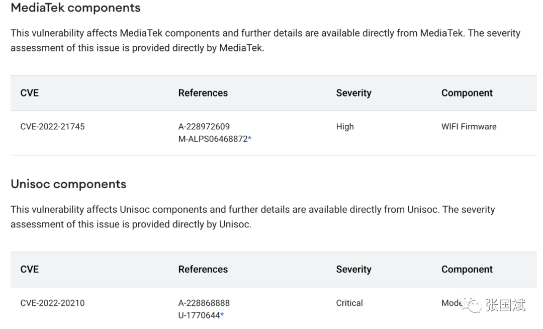
Task: Click the MediaTek components heading
Action: [x=75, y=8]
